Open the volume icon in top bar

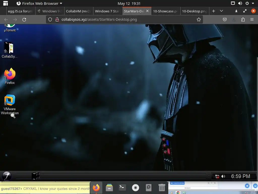[240, 3]
